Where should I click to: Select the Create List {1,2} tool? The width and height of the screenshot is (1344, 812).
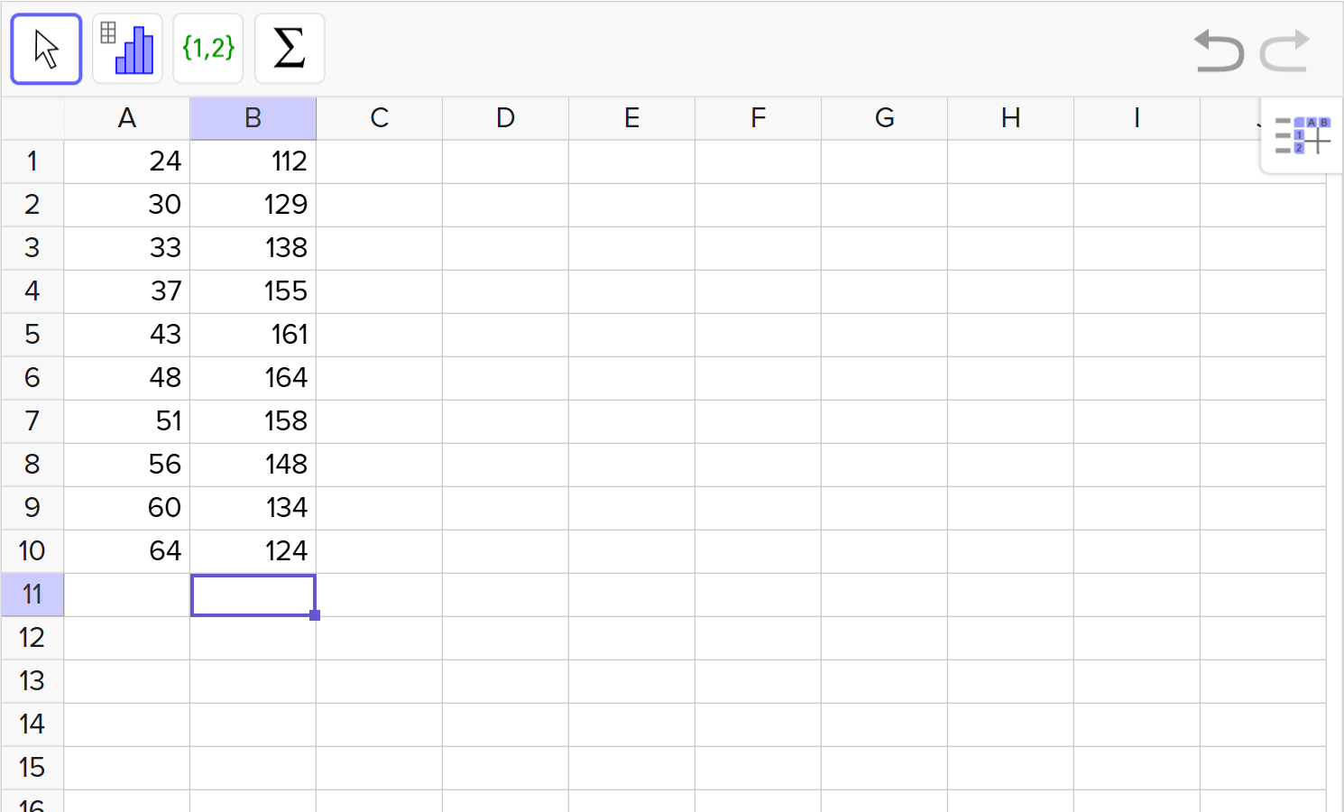(208, 49)
